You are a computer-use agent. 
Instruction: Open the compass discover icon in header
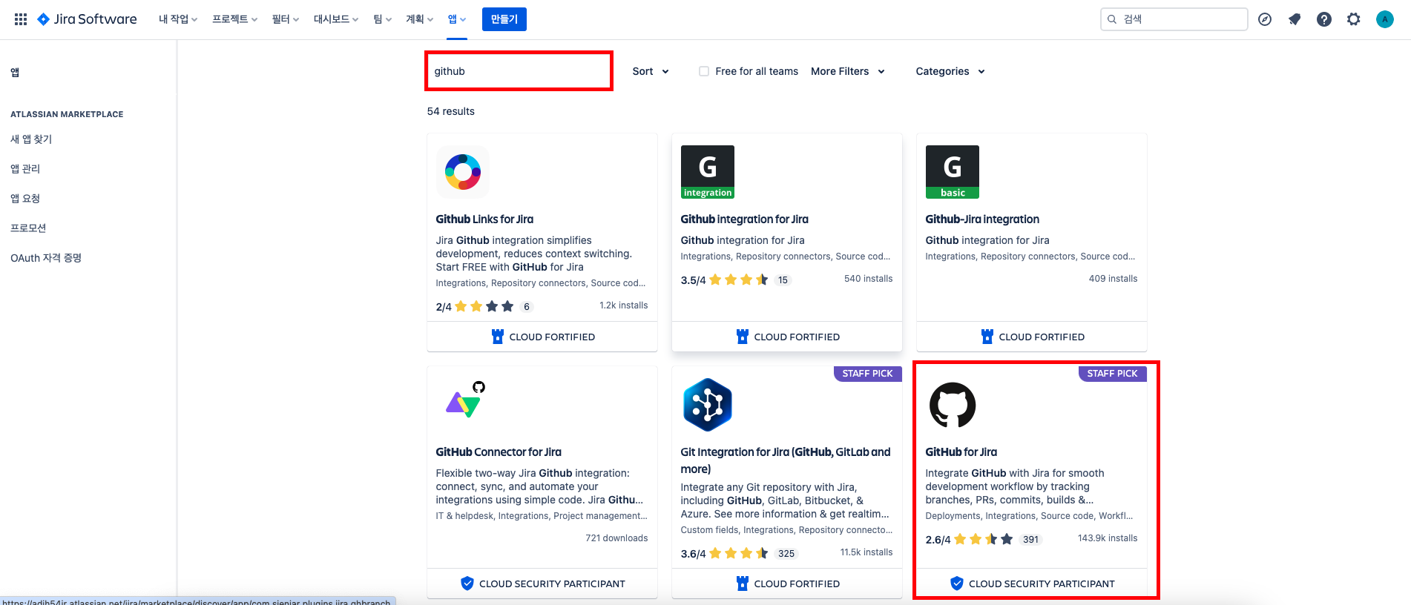click(1265, 19)
